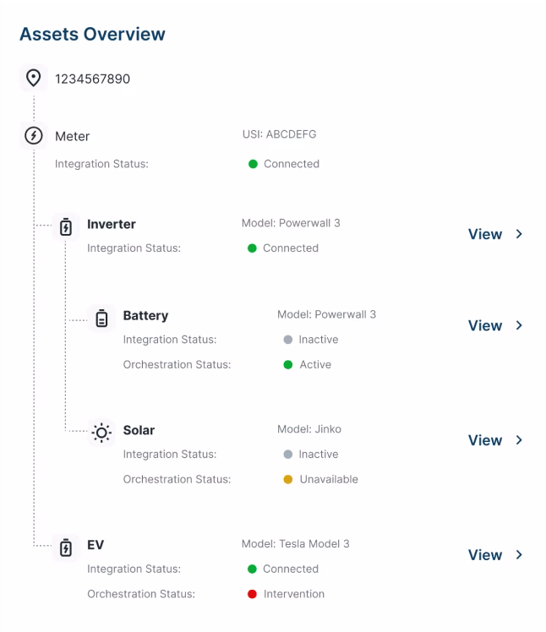546x632 pixels.
Task: Select the Solar tree item label
Action: coord(139,431)
